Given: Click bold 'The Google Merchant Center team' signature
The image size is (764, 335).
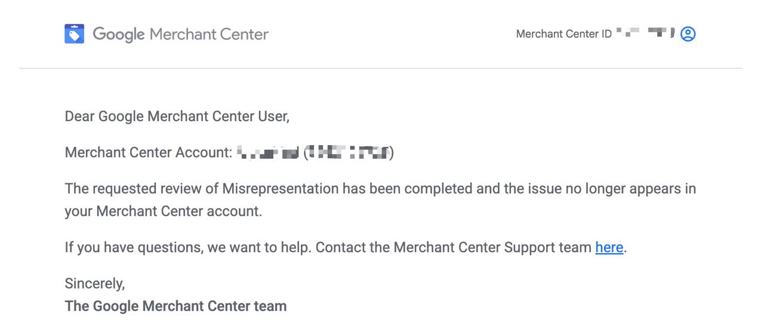Looking at the screenshot, I should tap(175, 306).
